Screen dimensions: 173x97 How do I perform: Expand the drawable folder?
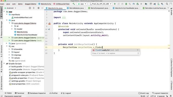[x=9, y=49]
